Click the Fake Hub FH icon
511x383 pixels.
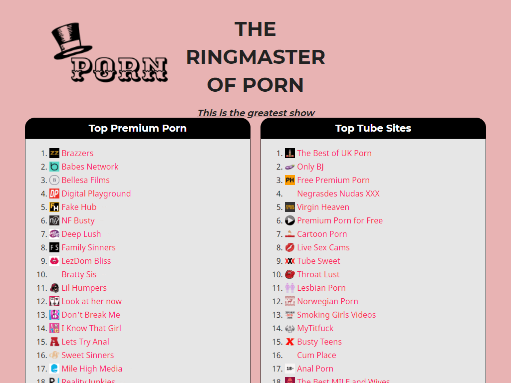point(54,207)
